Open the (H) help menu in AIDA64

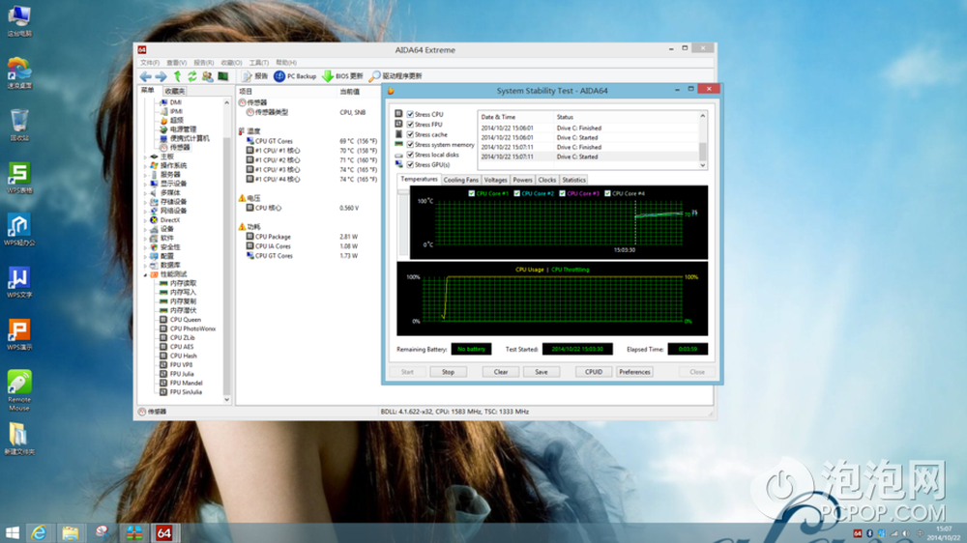click(286, 63)
